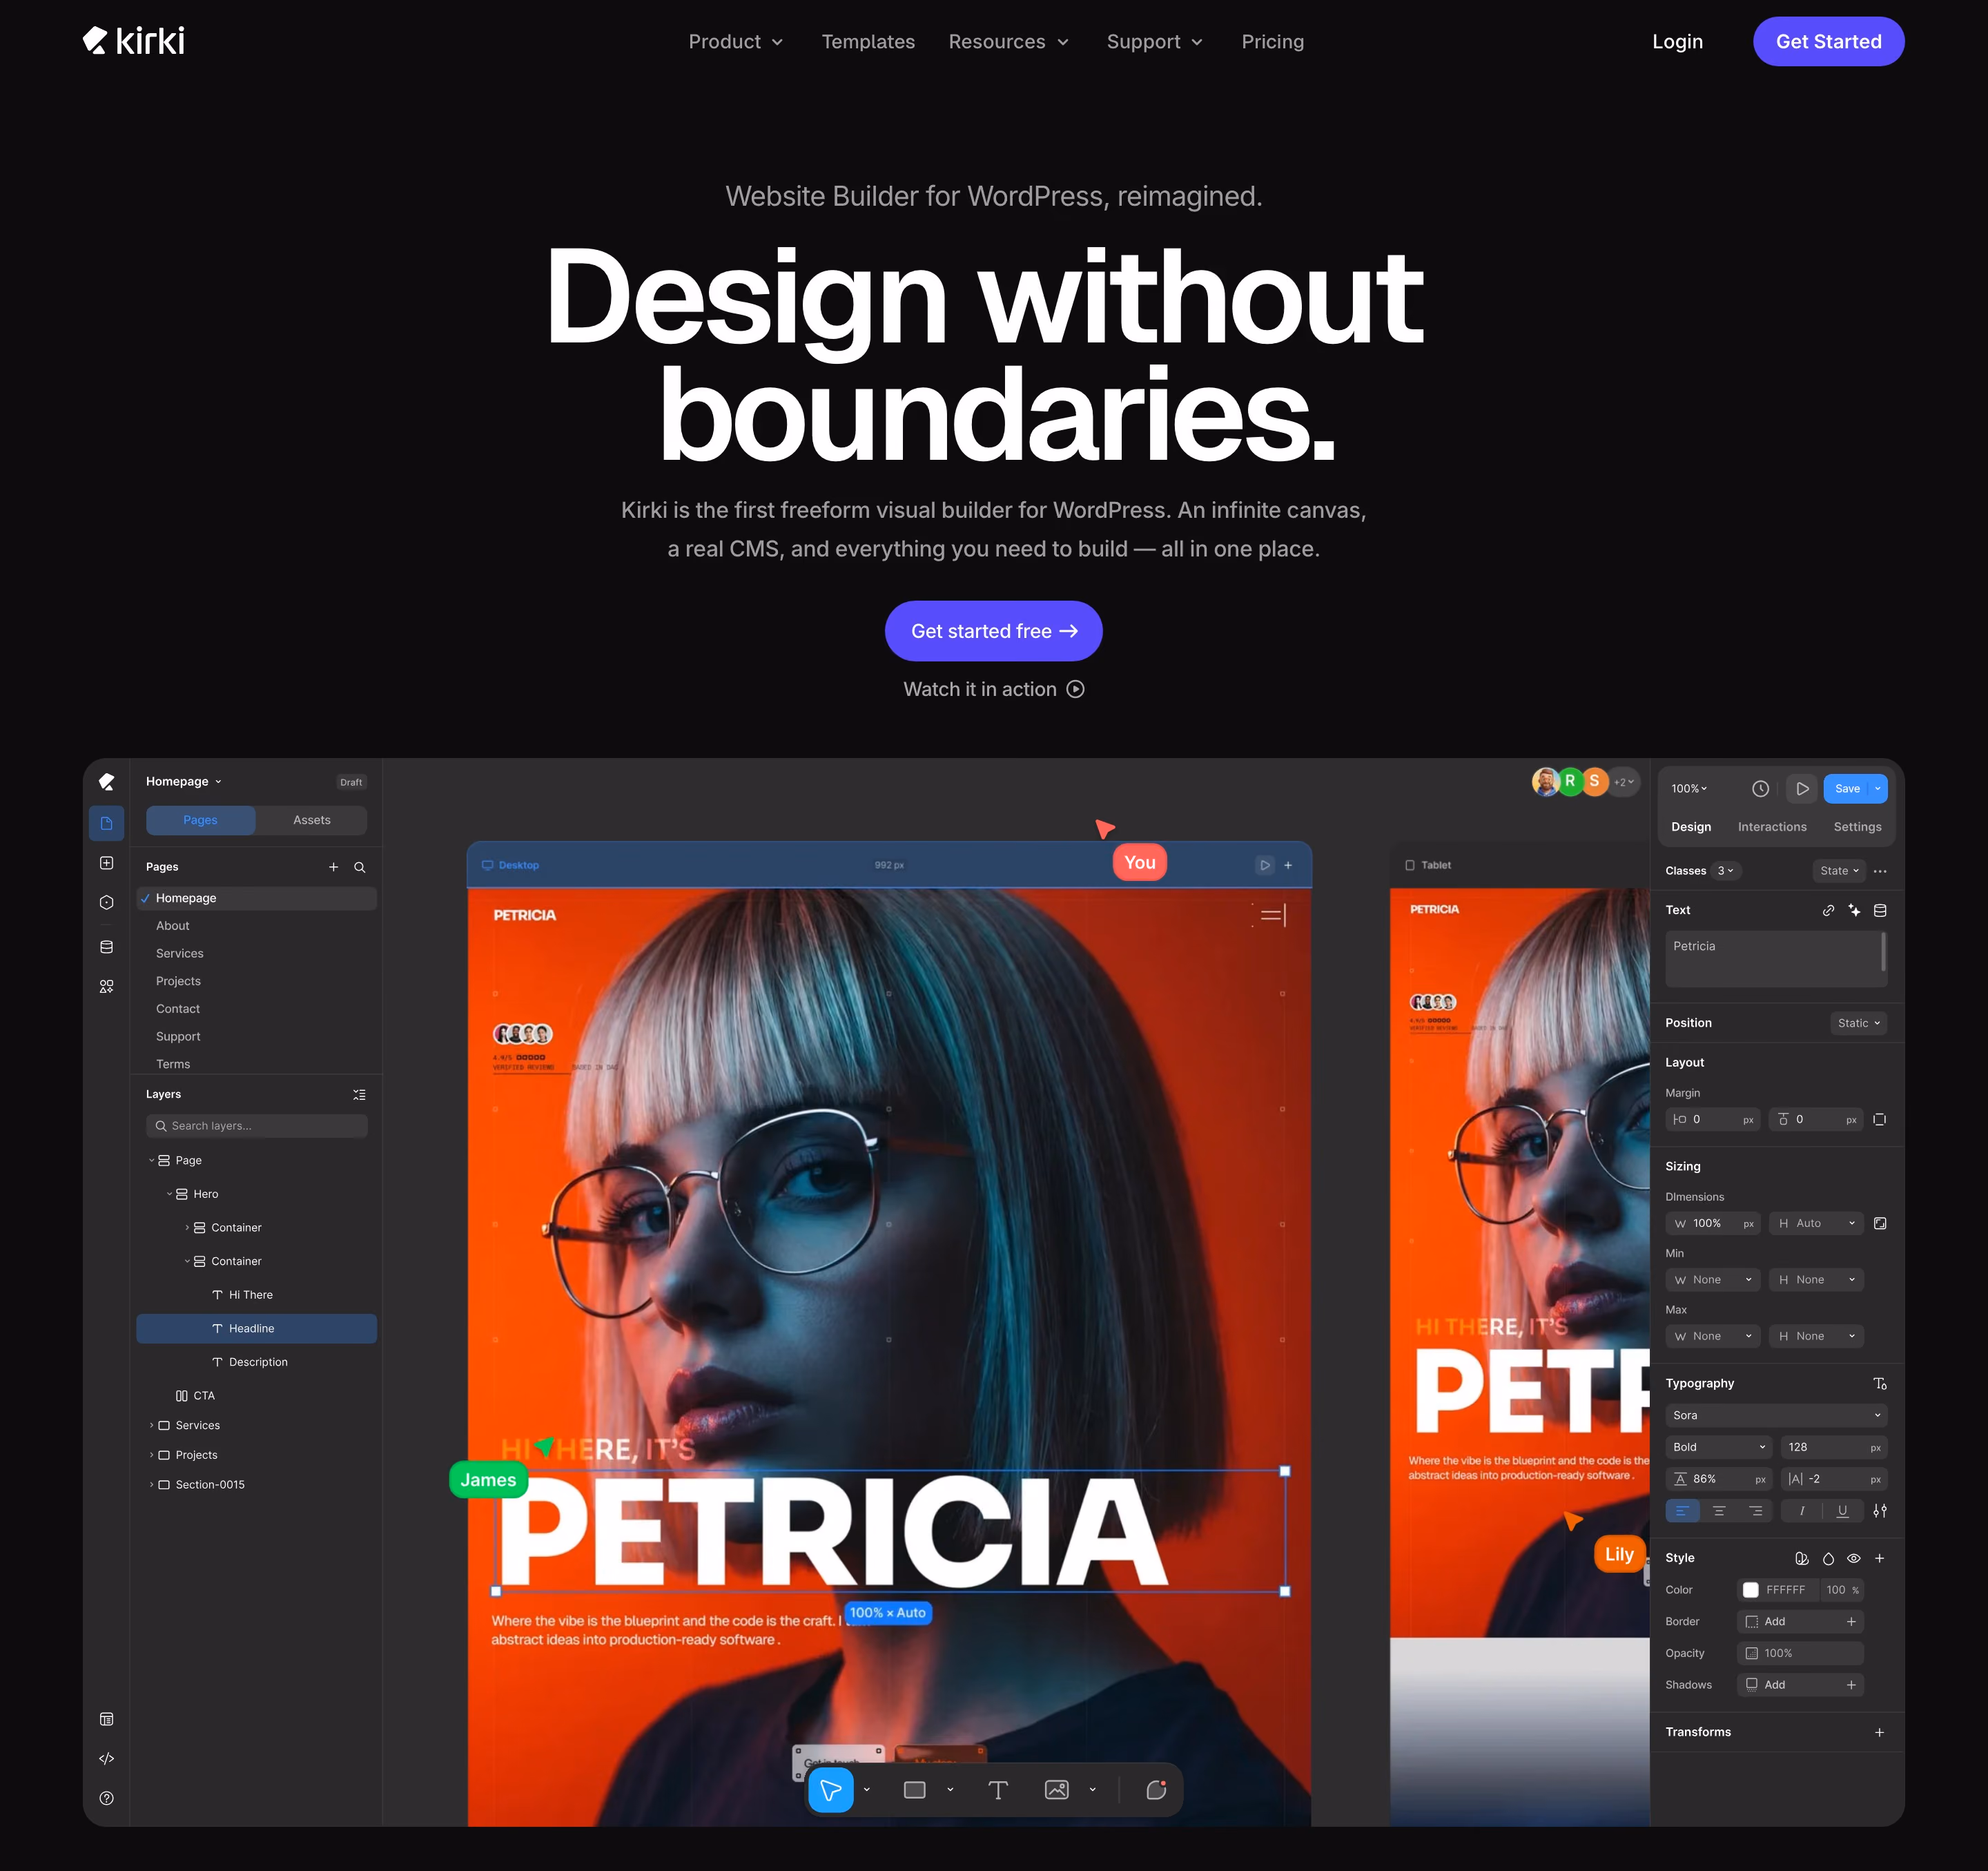The width and height of the screenshot is (1988, 1871).
Task: Click Get started free button
Action: pos(993,631)
